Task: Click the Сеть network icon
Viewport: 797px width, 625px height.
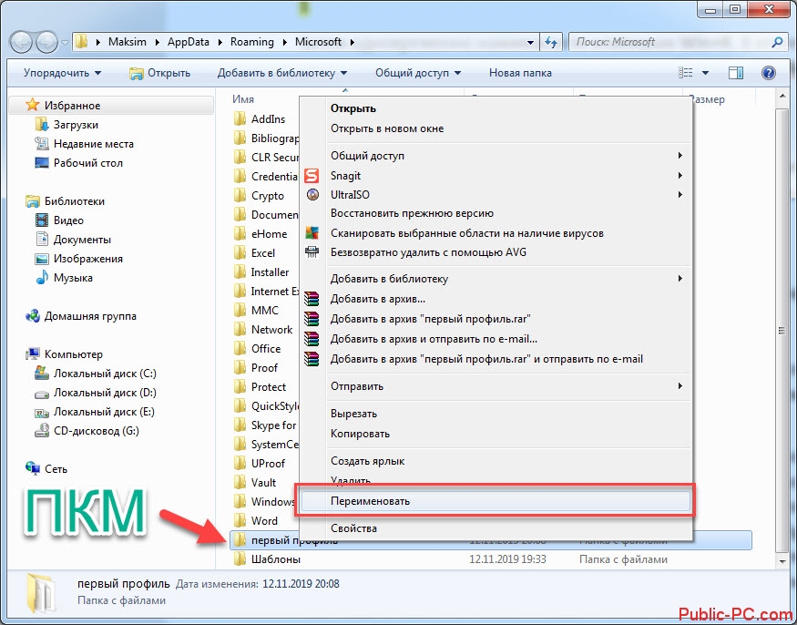Action: [x=32, y=468]
